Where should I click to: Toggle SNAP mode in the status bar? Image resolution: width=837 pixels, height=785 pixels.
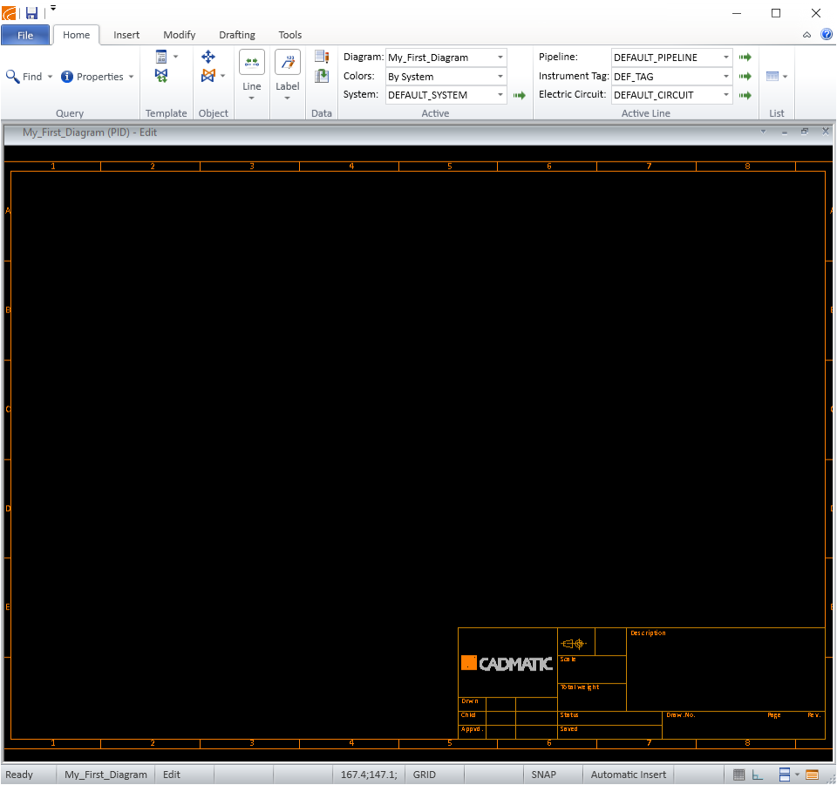pyautogui.click(x=545, y=775)
